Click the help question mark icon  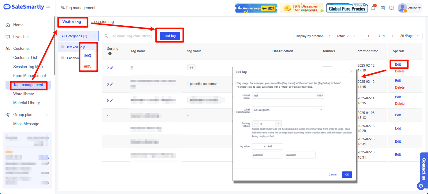click(x=392, y=8)
